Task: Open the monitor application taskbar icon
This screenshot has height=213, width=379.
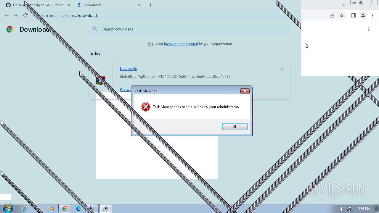Action: pos(105,209)
